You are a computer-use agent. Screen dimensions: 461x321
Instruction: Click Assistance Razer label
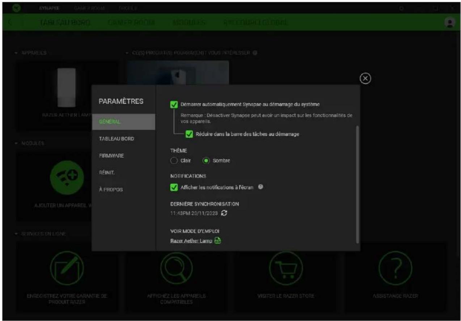[396, 296]
